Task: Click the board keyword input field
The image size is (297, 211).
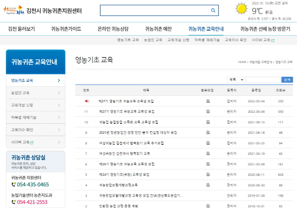Action: [x=263, y=80]
